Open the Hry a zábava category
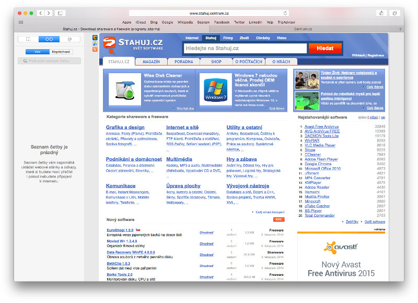This screenshot has width=418, height=303. pyautogui.click(x=241, y=159)
